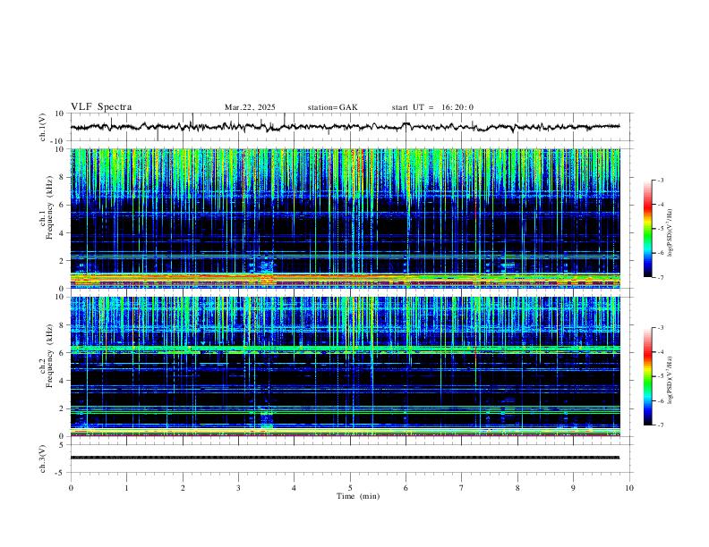Click the "VLF Spectra" title text
Image resolution: width=709 pixels, height=547 pixels.
(101, 107)
